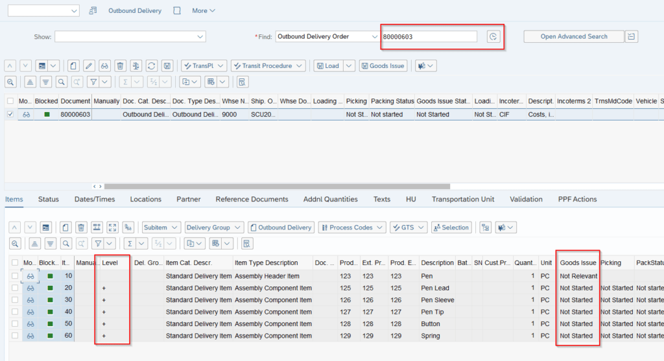Switch to the Dates/Times tab

(x=95, y=200)
